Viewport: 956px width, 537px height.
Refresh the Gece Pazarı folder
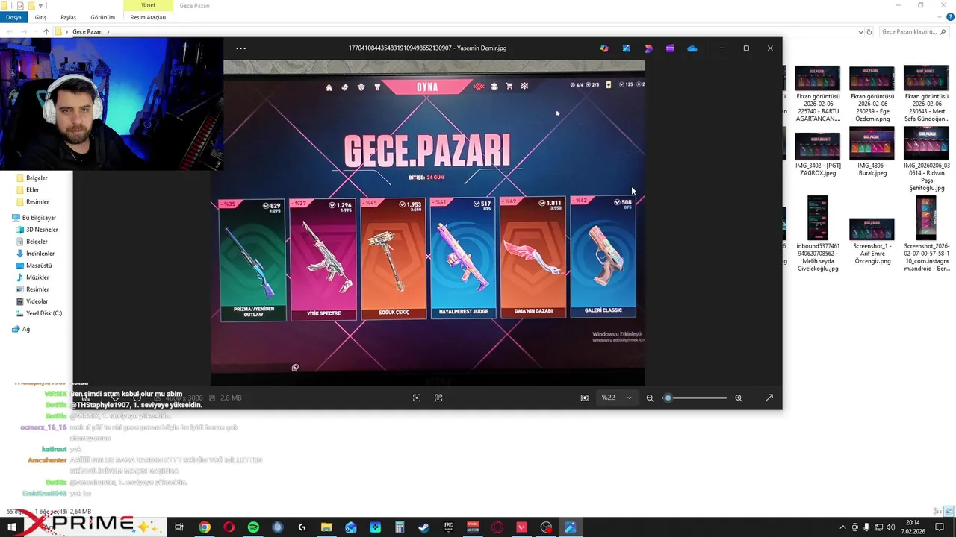pos(869,32)
